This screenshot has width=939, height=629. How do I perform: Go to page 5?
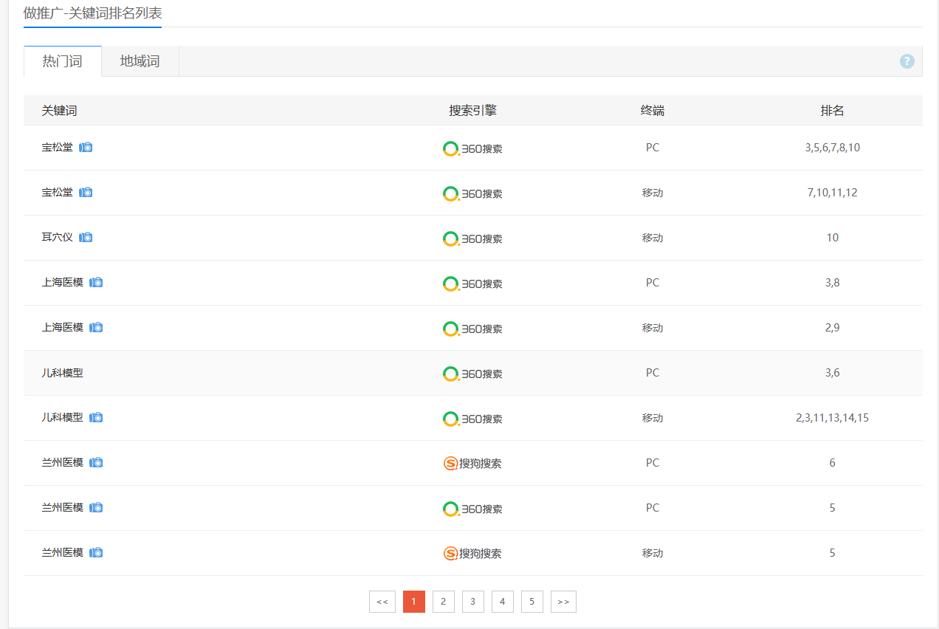click(x=532, y=602)
